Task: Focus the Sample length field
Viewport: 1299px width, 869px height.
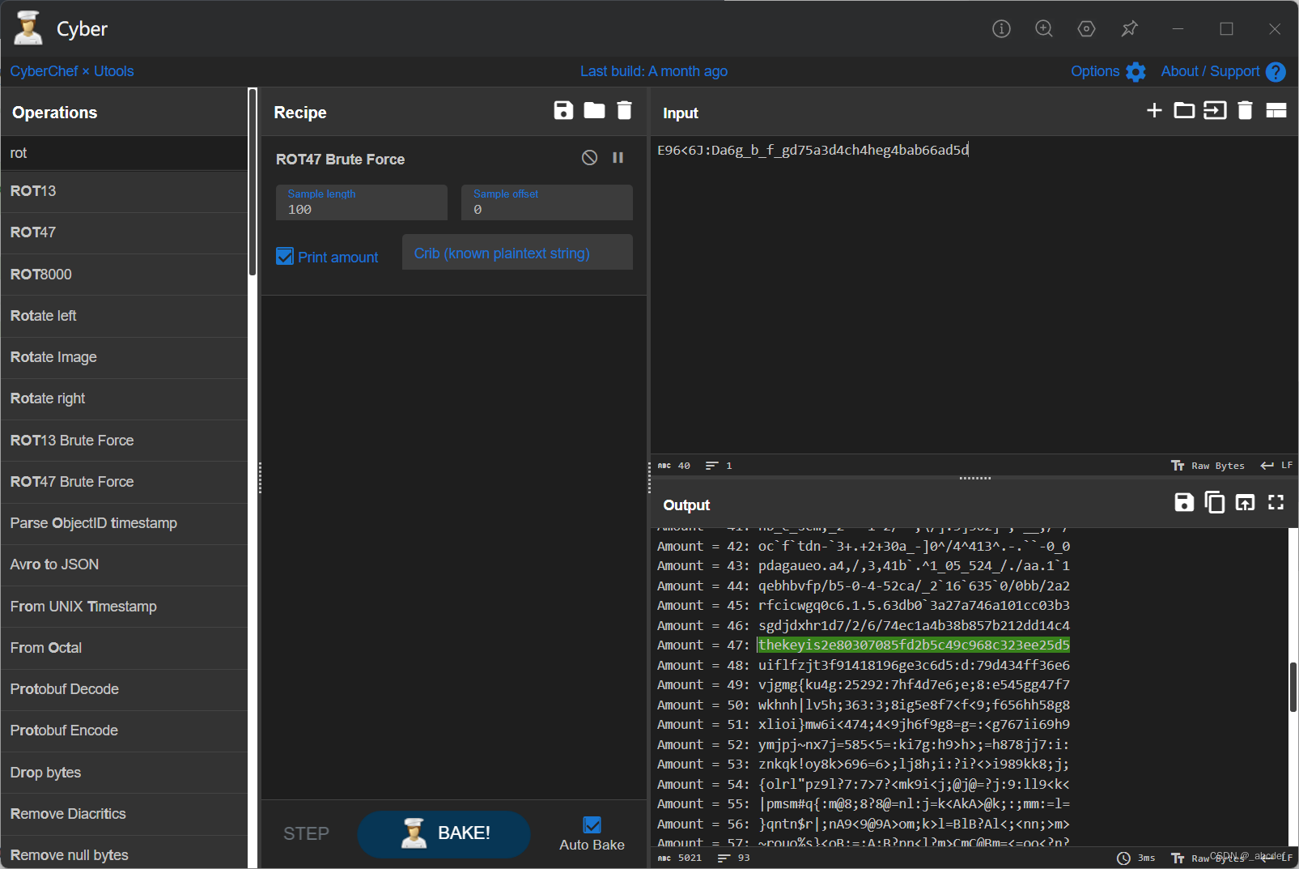Action: tap(362, 202)
